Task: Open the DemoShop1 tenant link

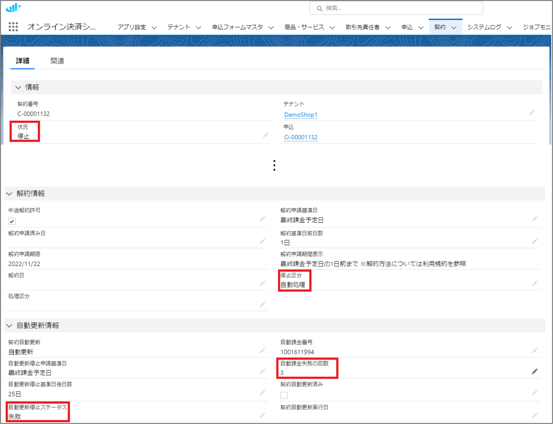Action: 301,115
